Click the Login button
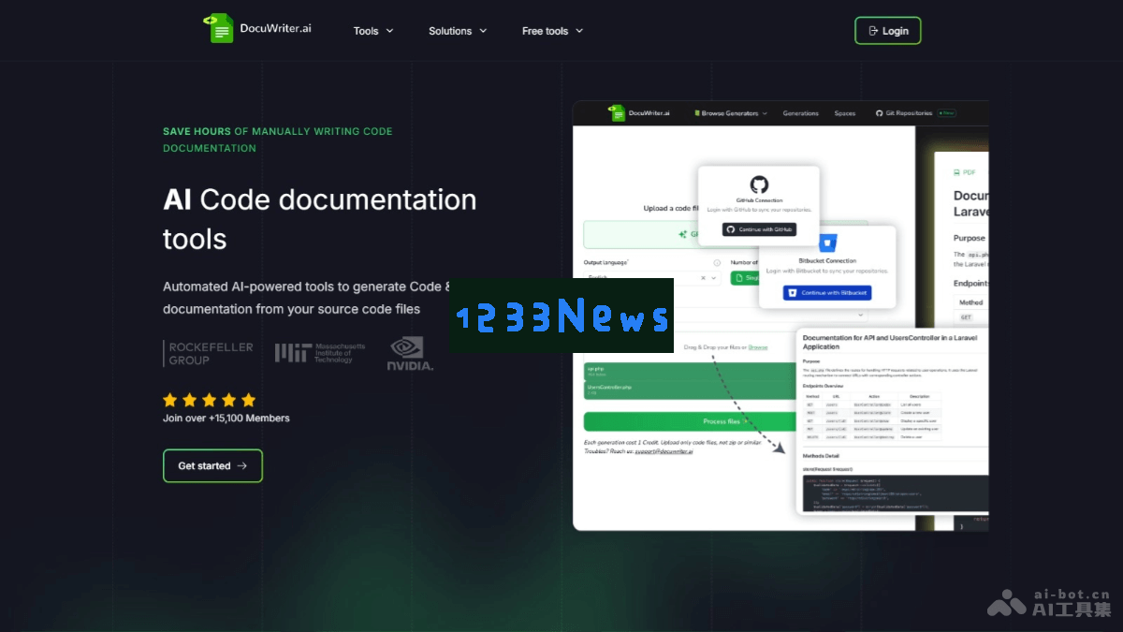Screen dimensions: 1123x632 pyautogui.click(x=888, y=31)
